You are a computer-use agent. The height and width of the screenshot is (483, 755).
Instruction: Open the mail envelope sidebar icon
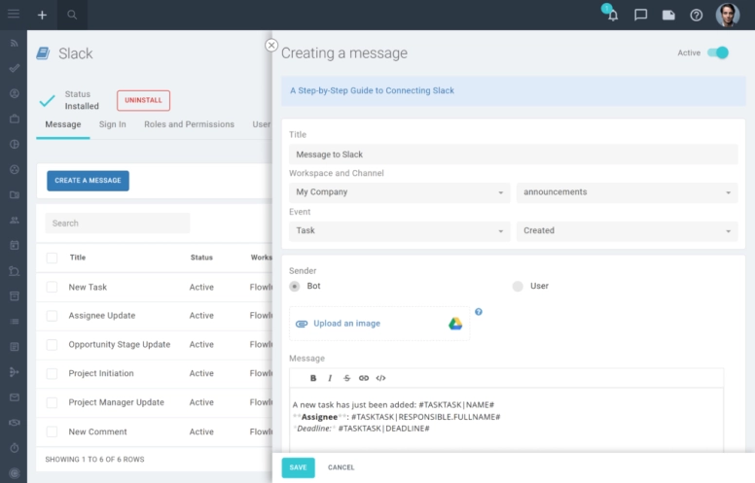15,397
